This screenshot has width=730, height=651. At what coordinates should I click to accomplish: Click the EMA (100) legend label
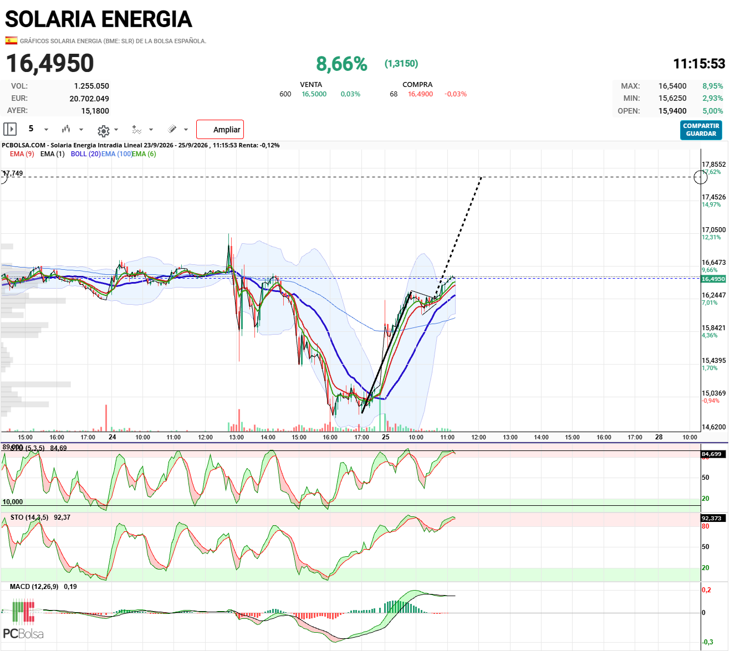pos(117,154)
